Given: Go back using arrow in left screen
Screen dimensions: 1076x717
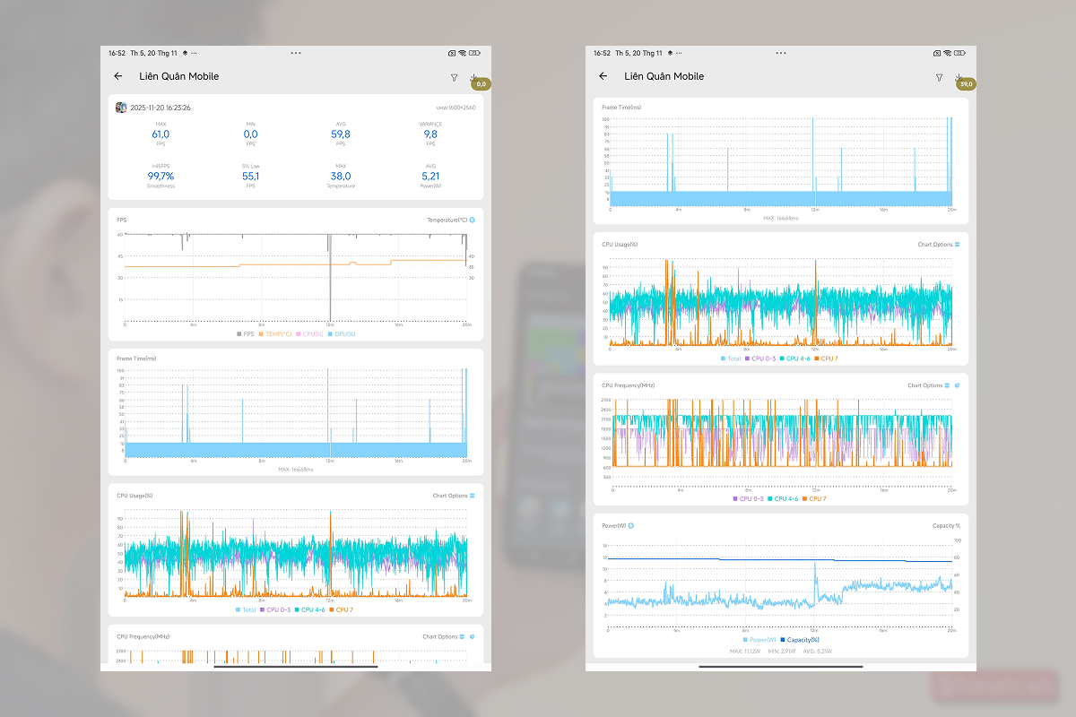Looking at the screenshot, I should tap(118, 76).
